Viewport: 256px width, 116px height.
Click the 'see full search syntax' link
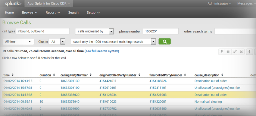click(102, 51)
